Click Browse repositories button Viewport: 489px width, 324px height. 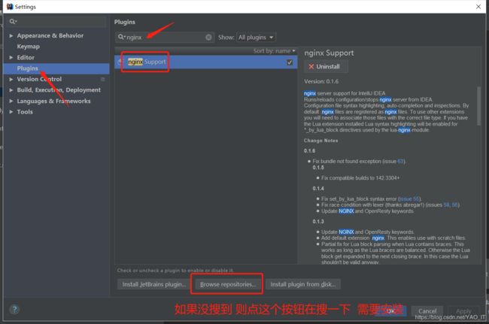(228, 284)
